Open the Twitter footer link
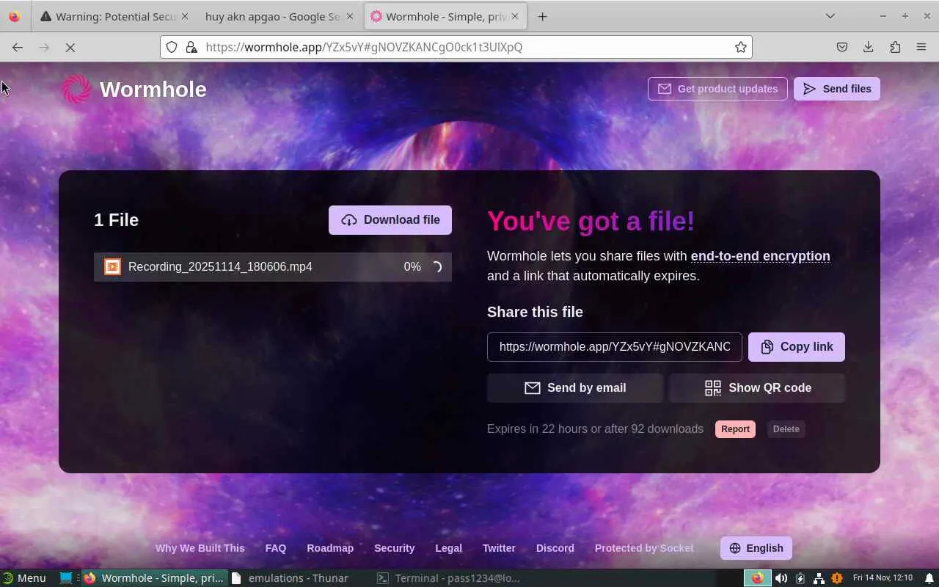 (x=499, y=548)
